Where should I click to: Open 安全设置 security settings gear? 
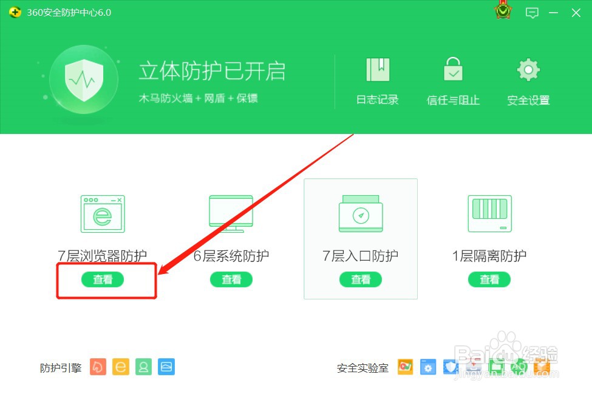[528, 70]
